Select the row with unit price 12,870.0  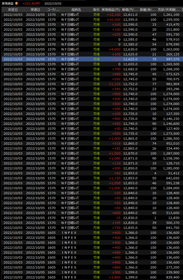point(91,153)
